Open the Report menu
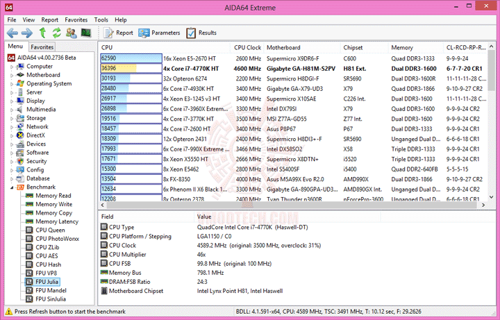500x320 pixels. [50, 19]
